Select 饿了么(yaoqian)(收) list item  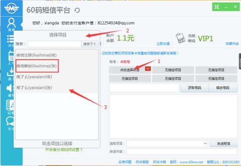coord(34,77)
